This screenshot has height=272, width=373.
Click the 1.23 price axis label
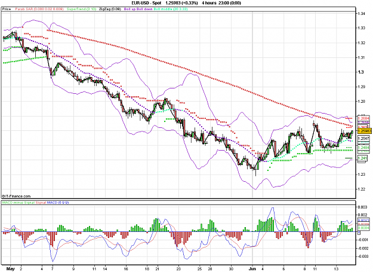[x=361, y=175]
